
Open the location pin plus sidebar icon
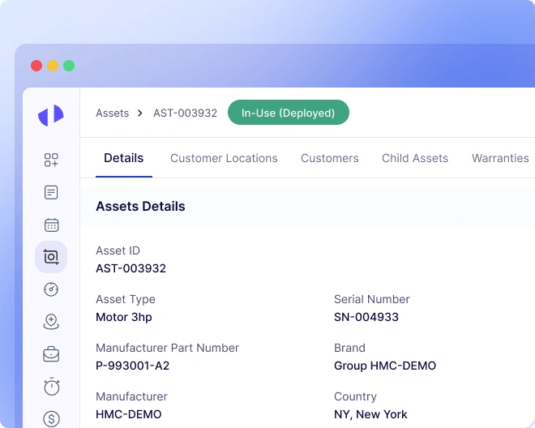(51, 322)
